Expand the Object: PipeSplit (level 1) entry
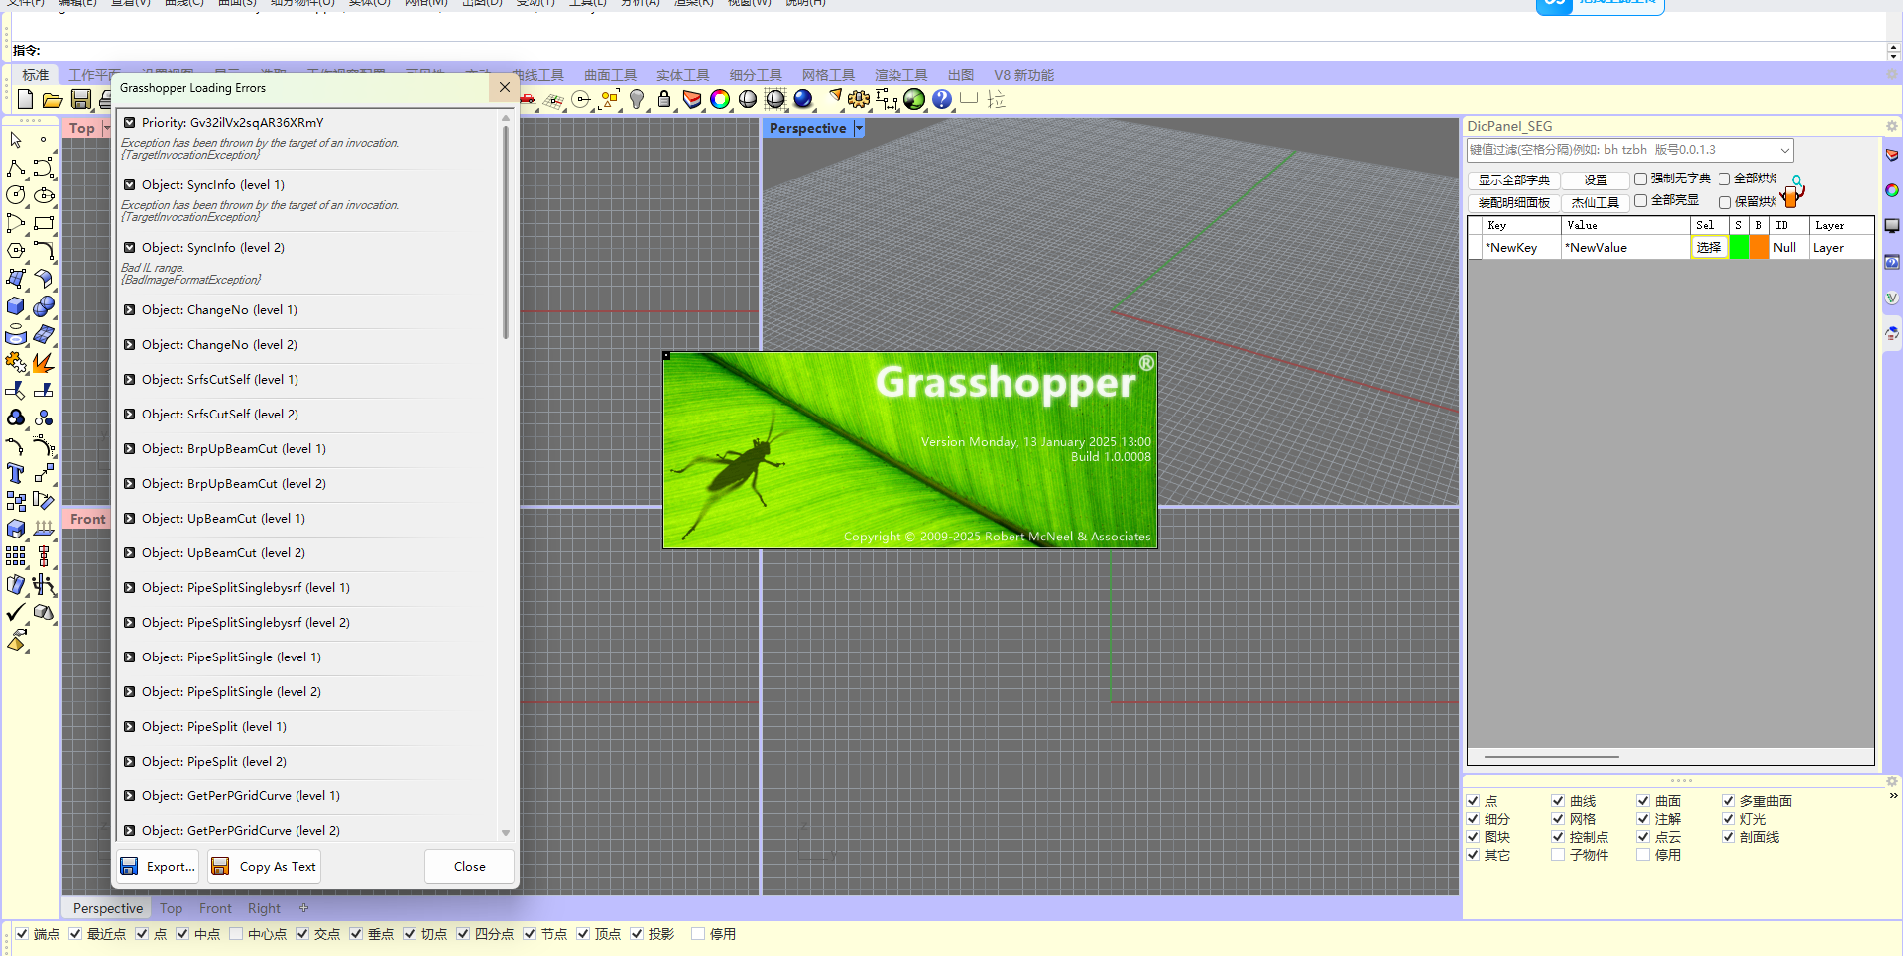The height and width of the screenshot is (956, 1903). tap(130, 727)
